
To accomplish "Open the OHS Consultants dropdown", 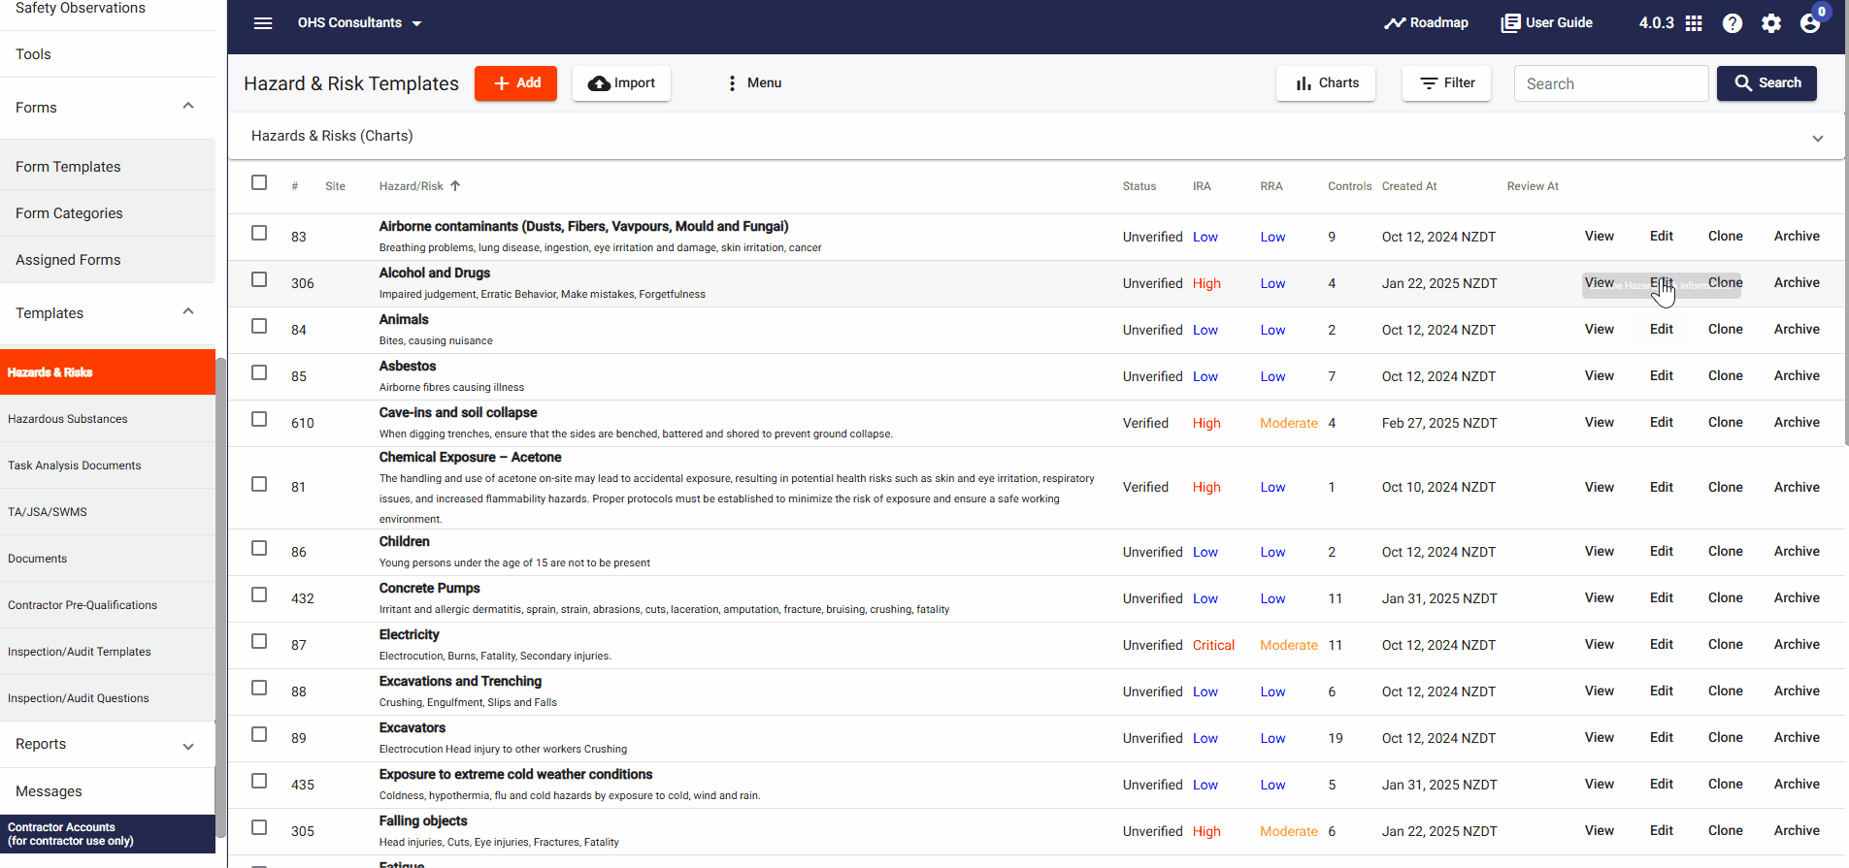I will coord(360,23).
